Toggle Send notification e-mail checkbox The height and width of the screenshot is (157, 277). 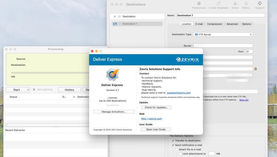(x=173, y=145)
